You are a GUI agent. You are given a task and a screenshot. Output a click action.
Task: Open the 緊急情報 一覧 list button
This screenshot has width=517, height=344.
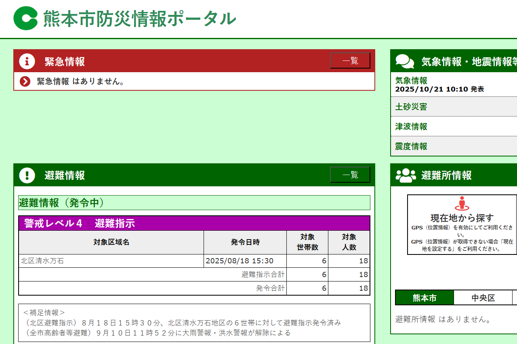350,61
